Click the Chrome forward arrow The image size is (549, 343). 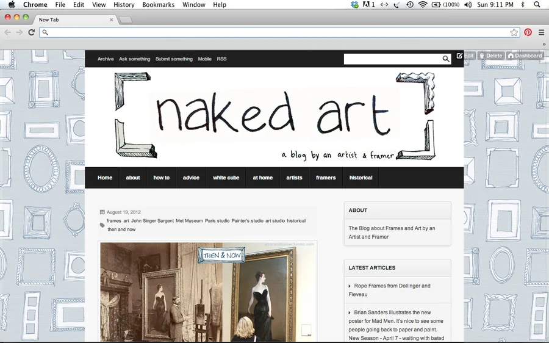(20, 32)
